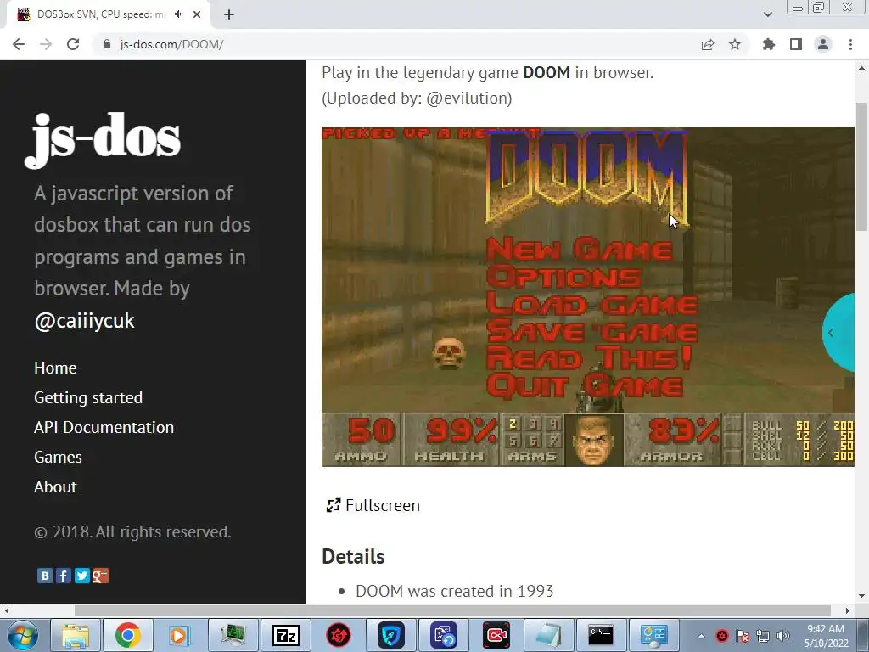The width and height of the screenshot is (869, 652).
Task: Click the vertical page scrollbar thumb
Action: click(861, 166)
